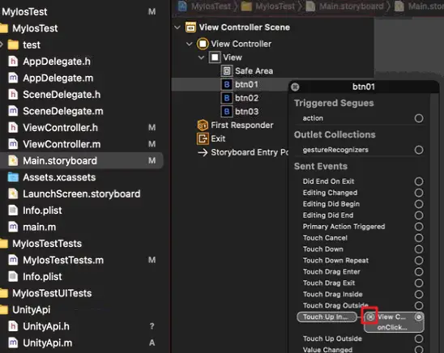
Task: Click the btn01 button icon in outline
Action: tap(227, 84)
